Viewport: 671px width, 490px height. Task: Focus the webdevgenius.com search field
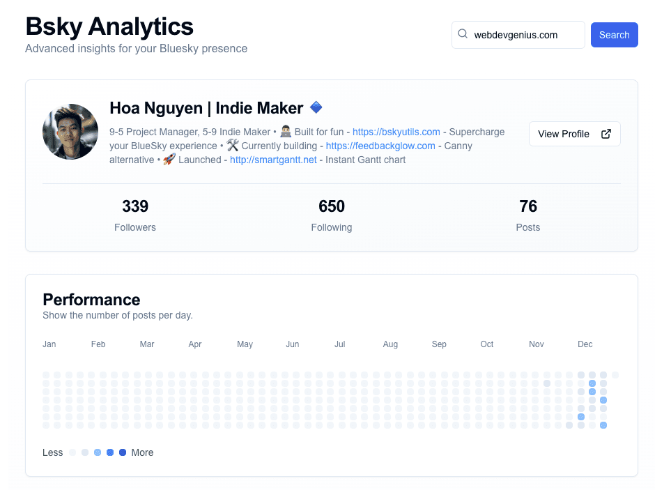coord(518,35)
